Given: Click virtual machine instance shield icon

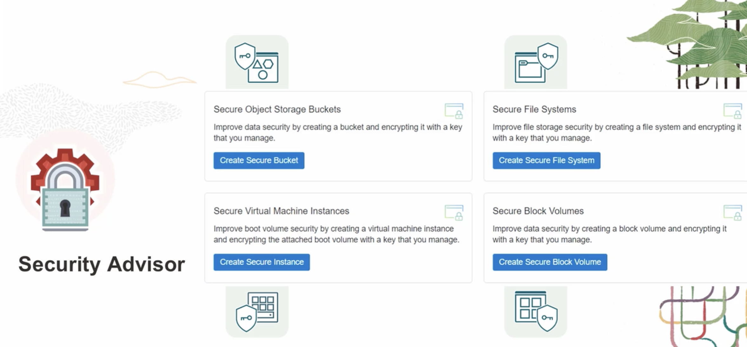Looking at the screenshot, I should (257, 311).
